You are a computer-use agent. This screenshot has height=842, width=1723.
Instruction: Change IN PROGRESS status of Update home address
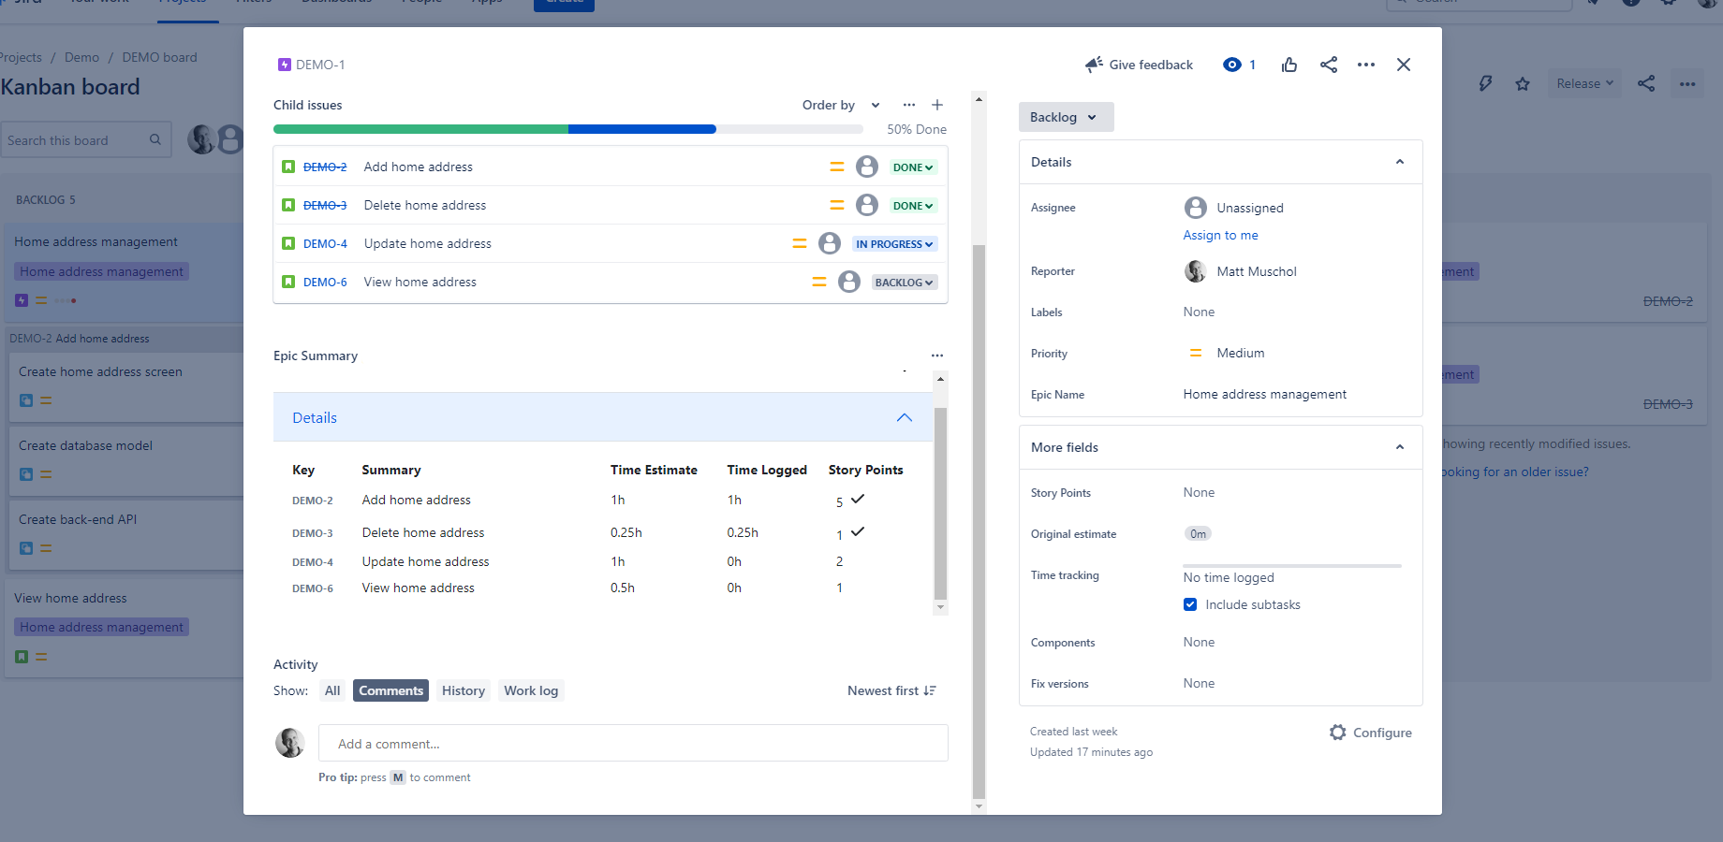[x=894, y=244]
